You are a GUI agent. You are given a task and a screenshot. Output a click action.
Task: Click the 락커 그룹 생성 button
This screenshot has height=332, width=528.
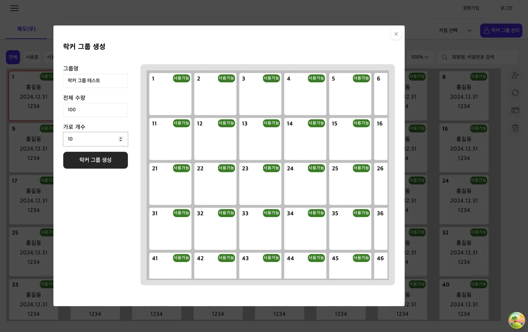(x=96, y=160)
